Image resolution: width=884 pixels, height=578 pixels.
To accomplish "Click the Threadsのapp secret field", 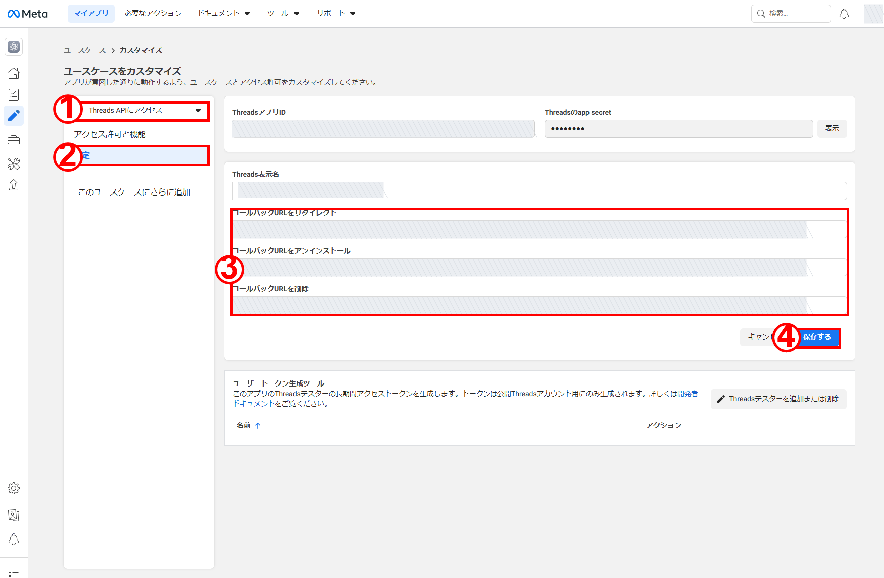I will click(x=679, y=129).
